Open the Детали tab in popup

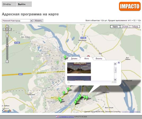point(74,58)
